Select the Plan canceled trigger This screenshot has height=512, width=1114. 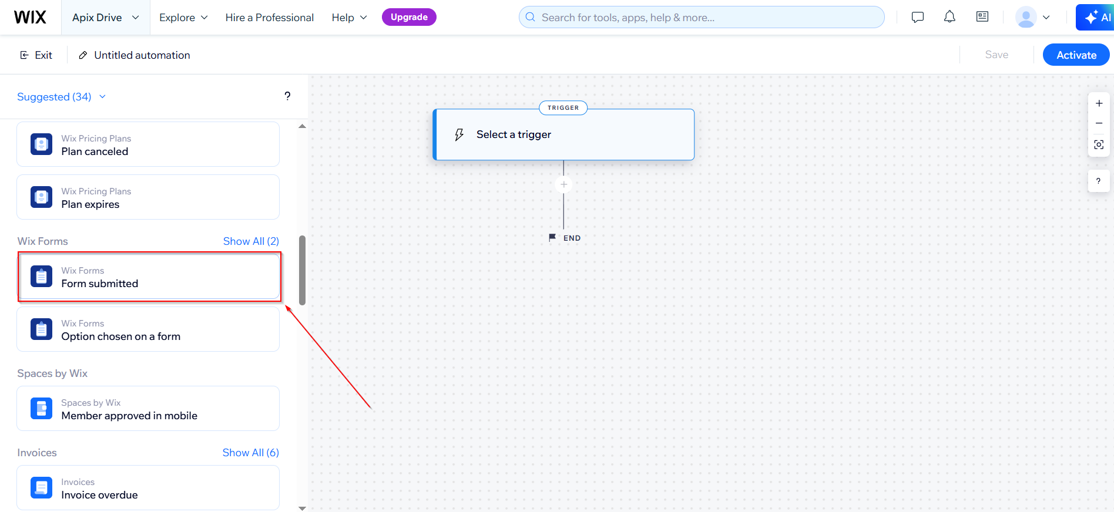pyautogui.click(x=148, y=144)
